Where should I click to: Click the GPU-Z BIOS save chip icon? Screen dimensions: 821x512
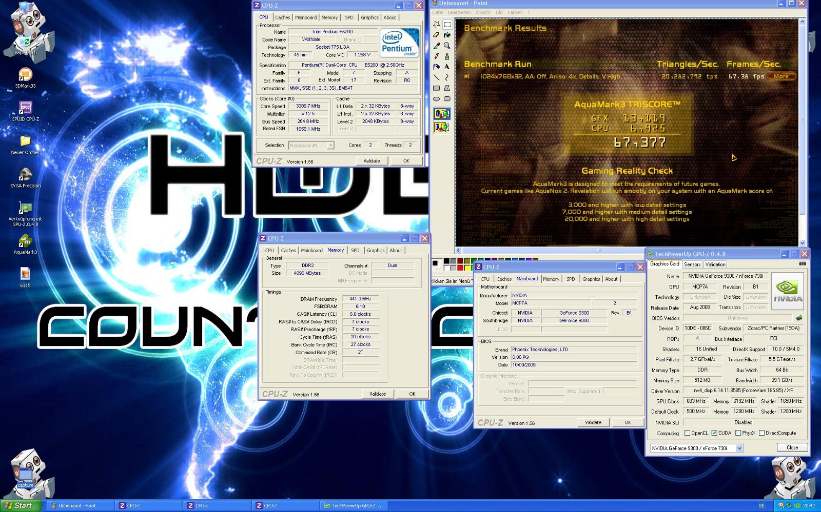coord(798,318)
